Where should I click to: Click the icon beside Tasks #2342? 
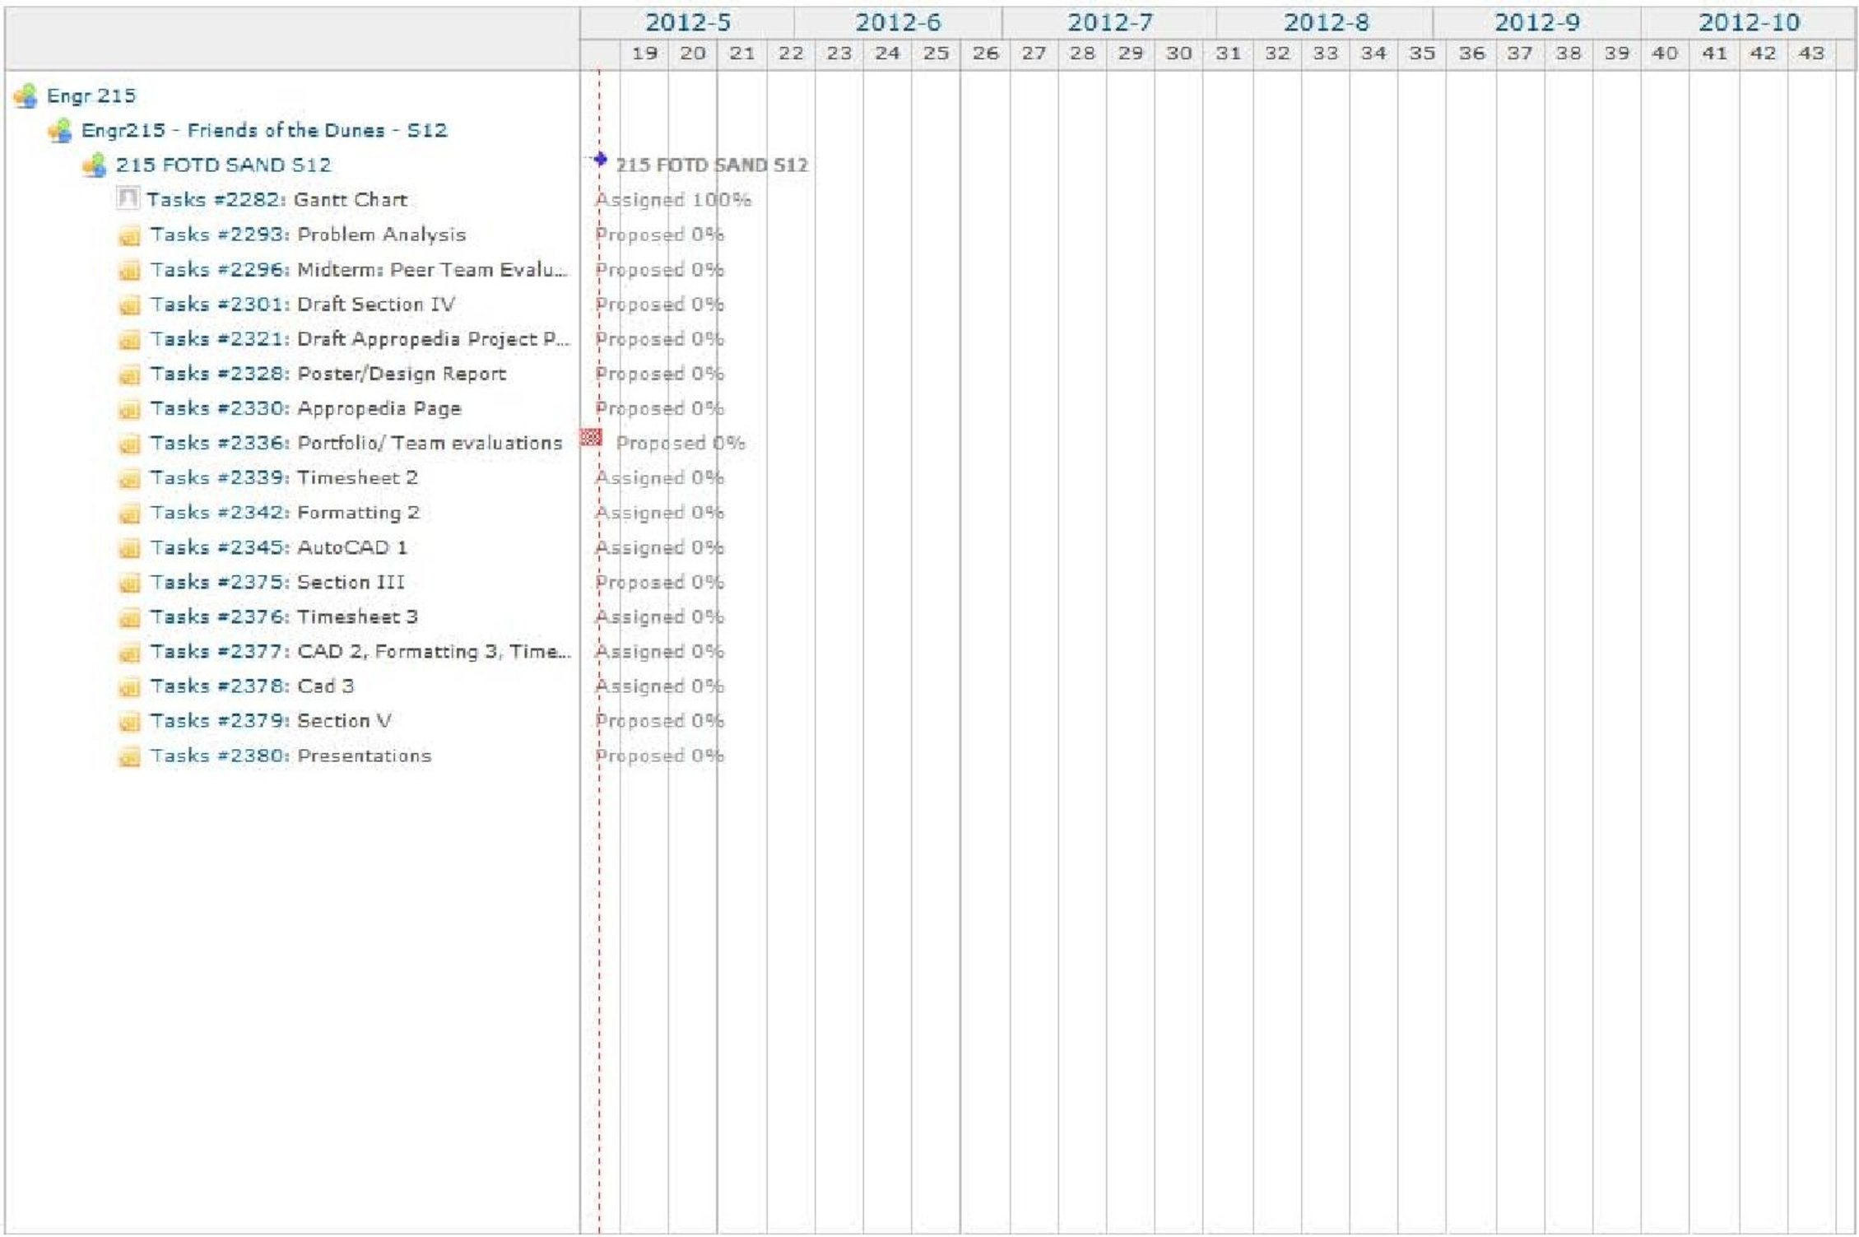pos(129,514)
